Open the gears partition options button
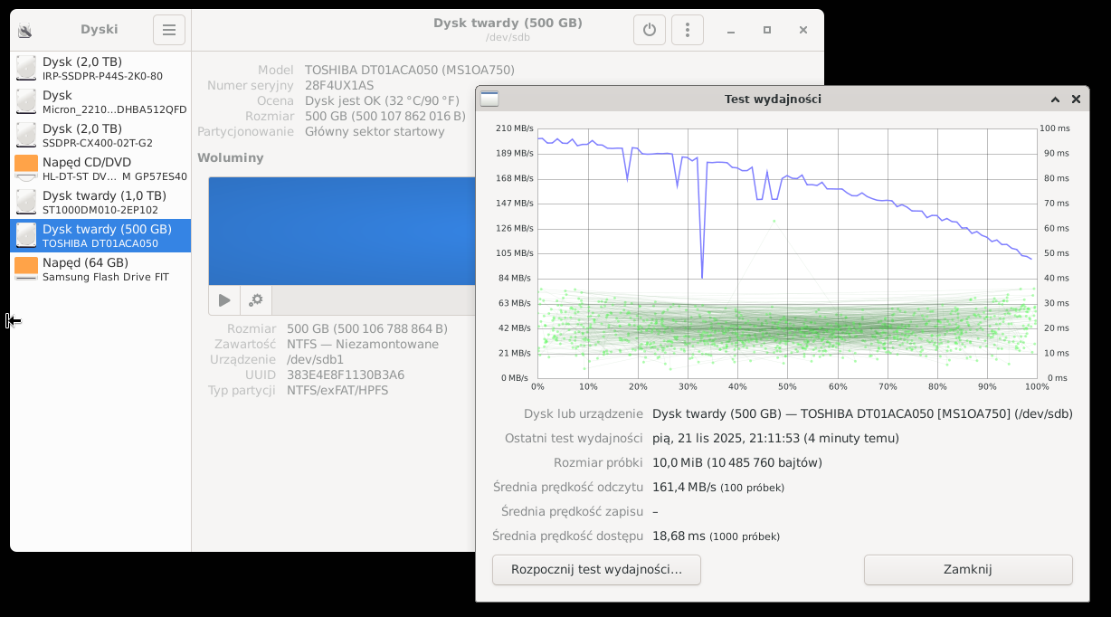The width and height of the screenshot is (1111, 617). [256, 300]
